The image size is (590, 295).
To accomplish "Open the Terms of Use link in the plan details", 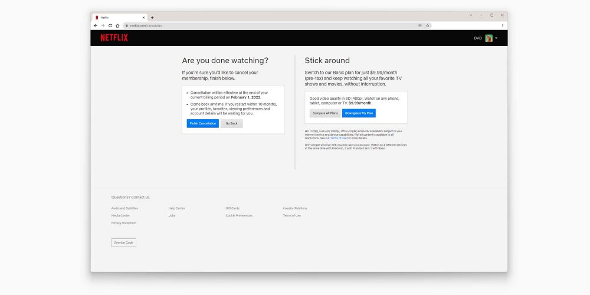I will pos(339,138).
